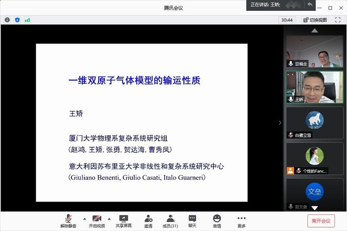Click the 离开会议 leave meeting button
The image size is (347, 231).
(x=321, y=221)
